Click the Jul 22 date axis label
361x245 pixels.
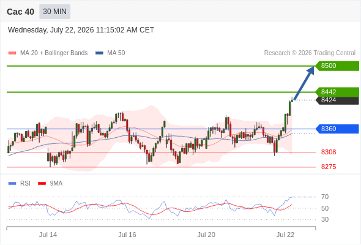(x=286, y=235)
